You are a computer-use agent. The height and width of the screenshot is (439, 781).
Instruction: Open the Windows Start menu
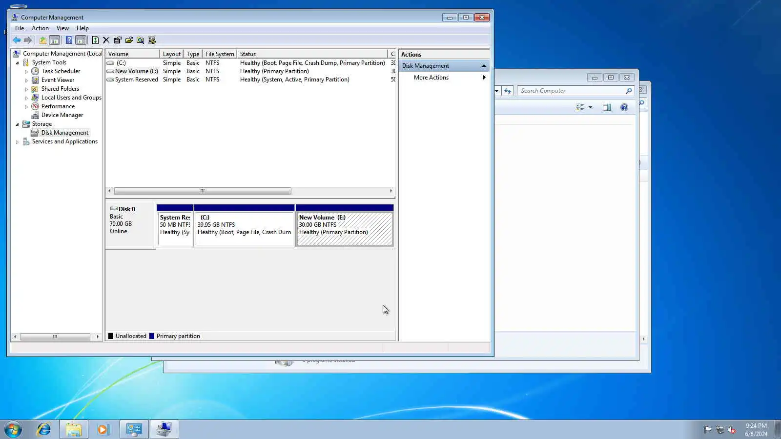[x=13, y=429]
